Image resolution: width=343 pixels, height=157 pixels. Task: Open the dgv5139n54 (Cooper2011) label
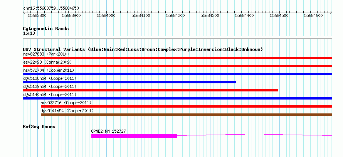50,86
